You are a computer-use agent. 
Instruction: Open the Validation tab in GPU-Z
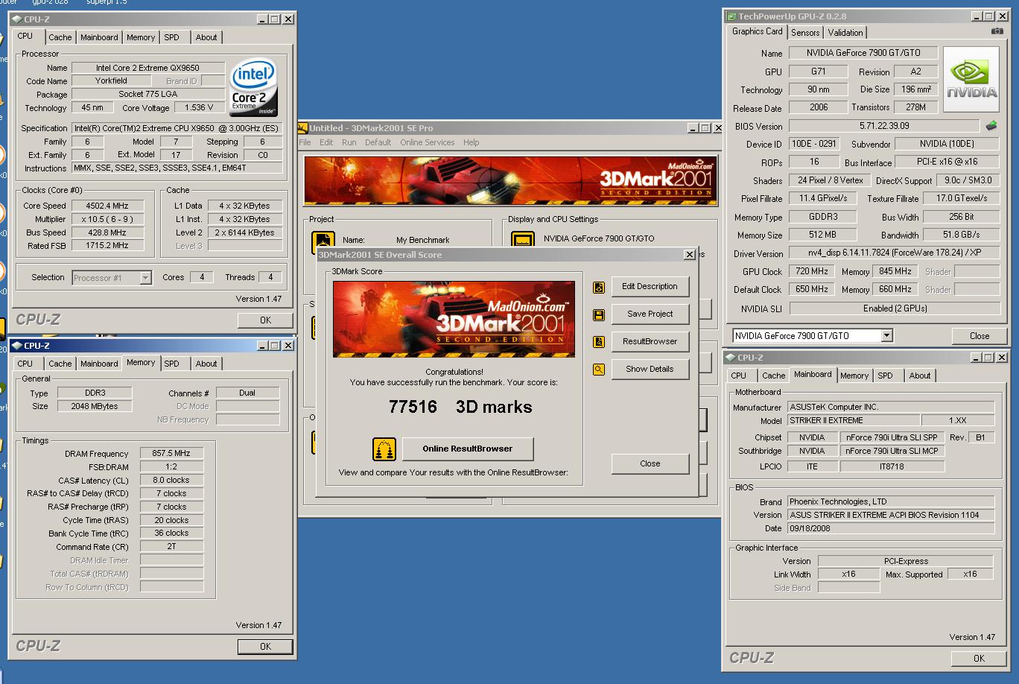click(845, 33)
